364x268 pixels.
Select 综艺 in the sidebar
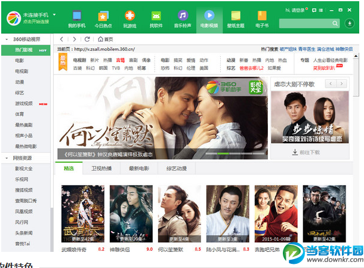coord(20,93)
